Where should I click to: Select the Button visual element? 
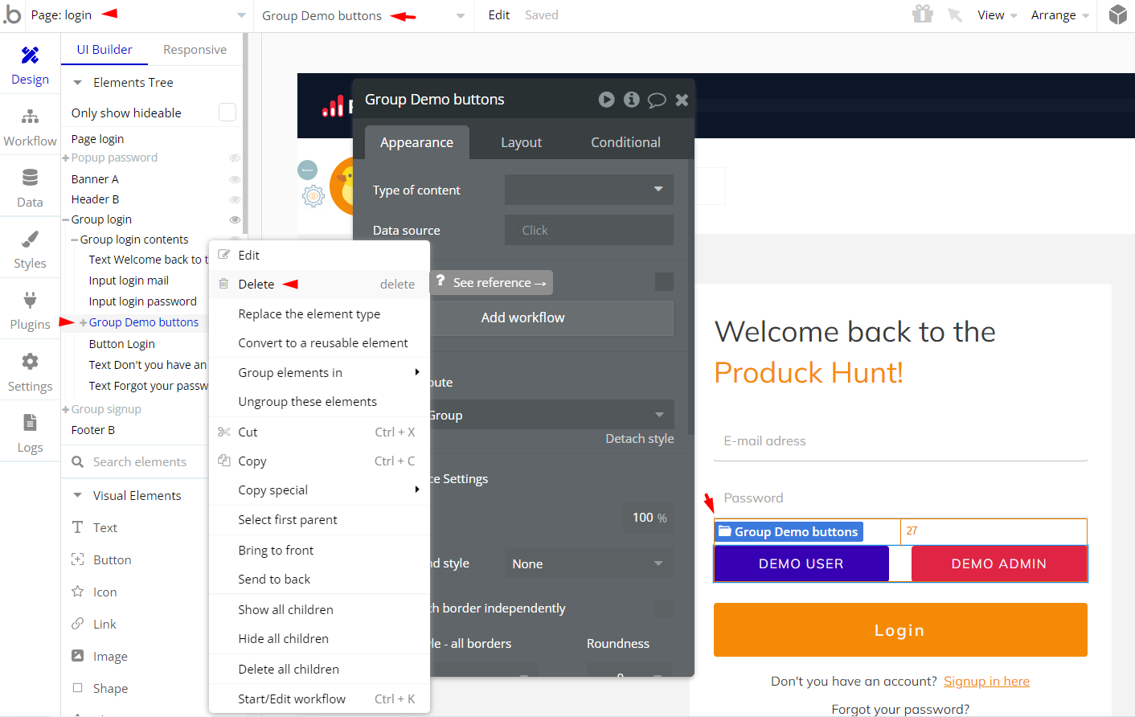click(x=112, y=559)
